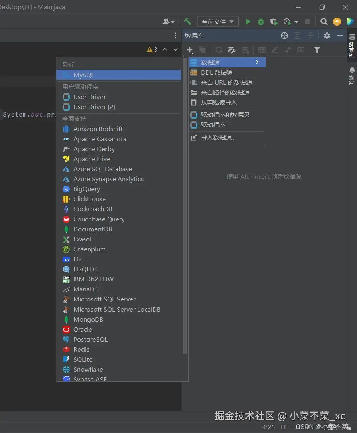Click the warning count indicator showing 3
The height and width of the screenshot is (433, 357).
click(x=152, y=49)
